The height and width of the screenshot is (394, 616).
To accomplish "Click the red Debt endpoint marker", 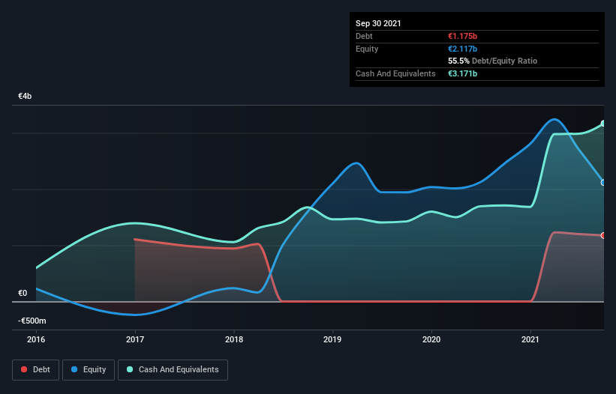I will pos(603,235).
